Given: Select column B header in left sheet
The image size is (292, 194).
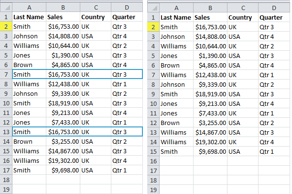Looking at the screenshot, I should point(63,8).
